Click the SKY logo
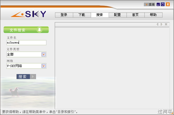174x115 pixels. click(x=28, y=14)
